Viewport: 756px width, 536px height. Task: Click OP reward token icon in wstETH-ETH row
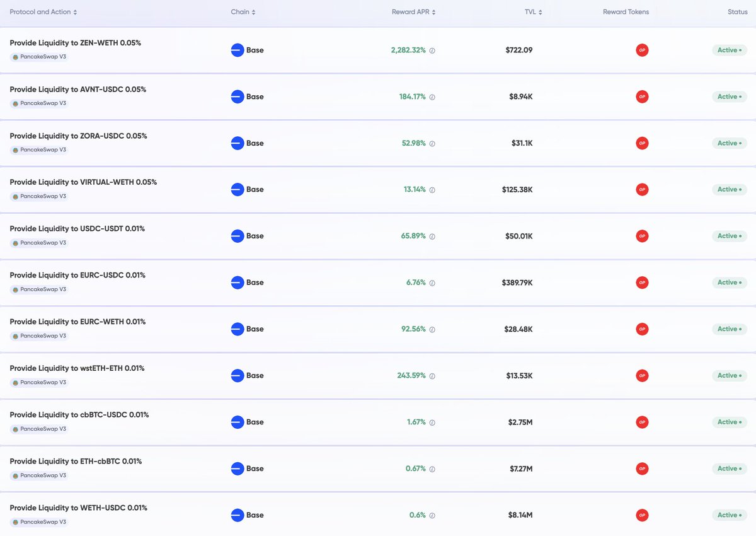coord(642,375)
